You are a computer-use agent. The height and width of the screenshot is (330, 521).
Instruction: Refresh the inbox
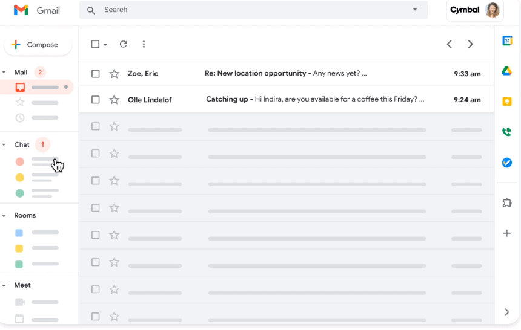[123, 44]
